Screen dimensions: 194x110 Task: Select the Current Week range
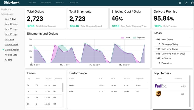(x=12, y=44)
